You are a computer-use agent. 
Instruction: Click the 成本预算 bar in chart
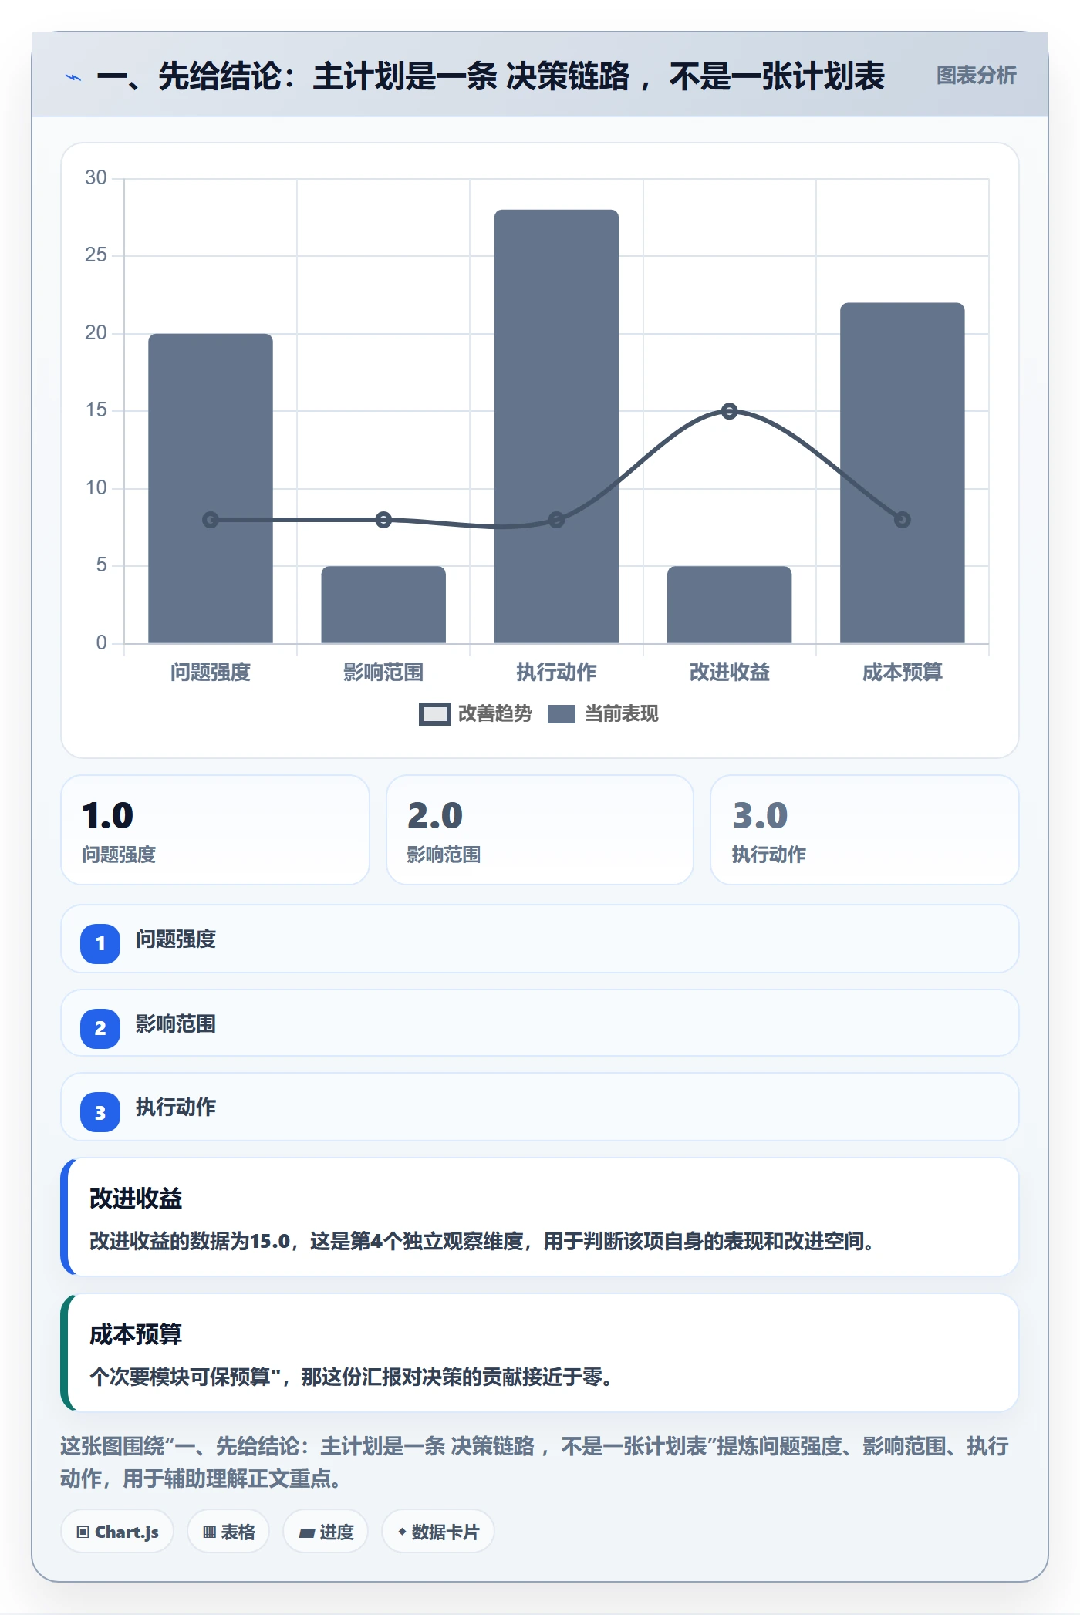(902, 473)
